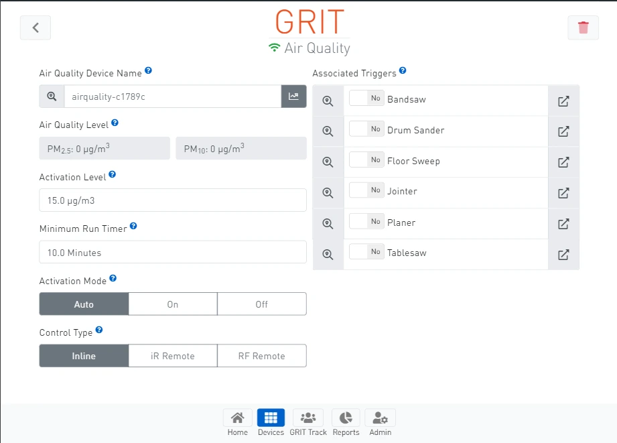
Task: Click magnifier icon beside device name field
Action: pyautogui.click(x=52, y=97)
